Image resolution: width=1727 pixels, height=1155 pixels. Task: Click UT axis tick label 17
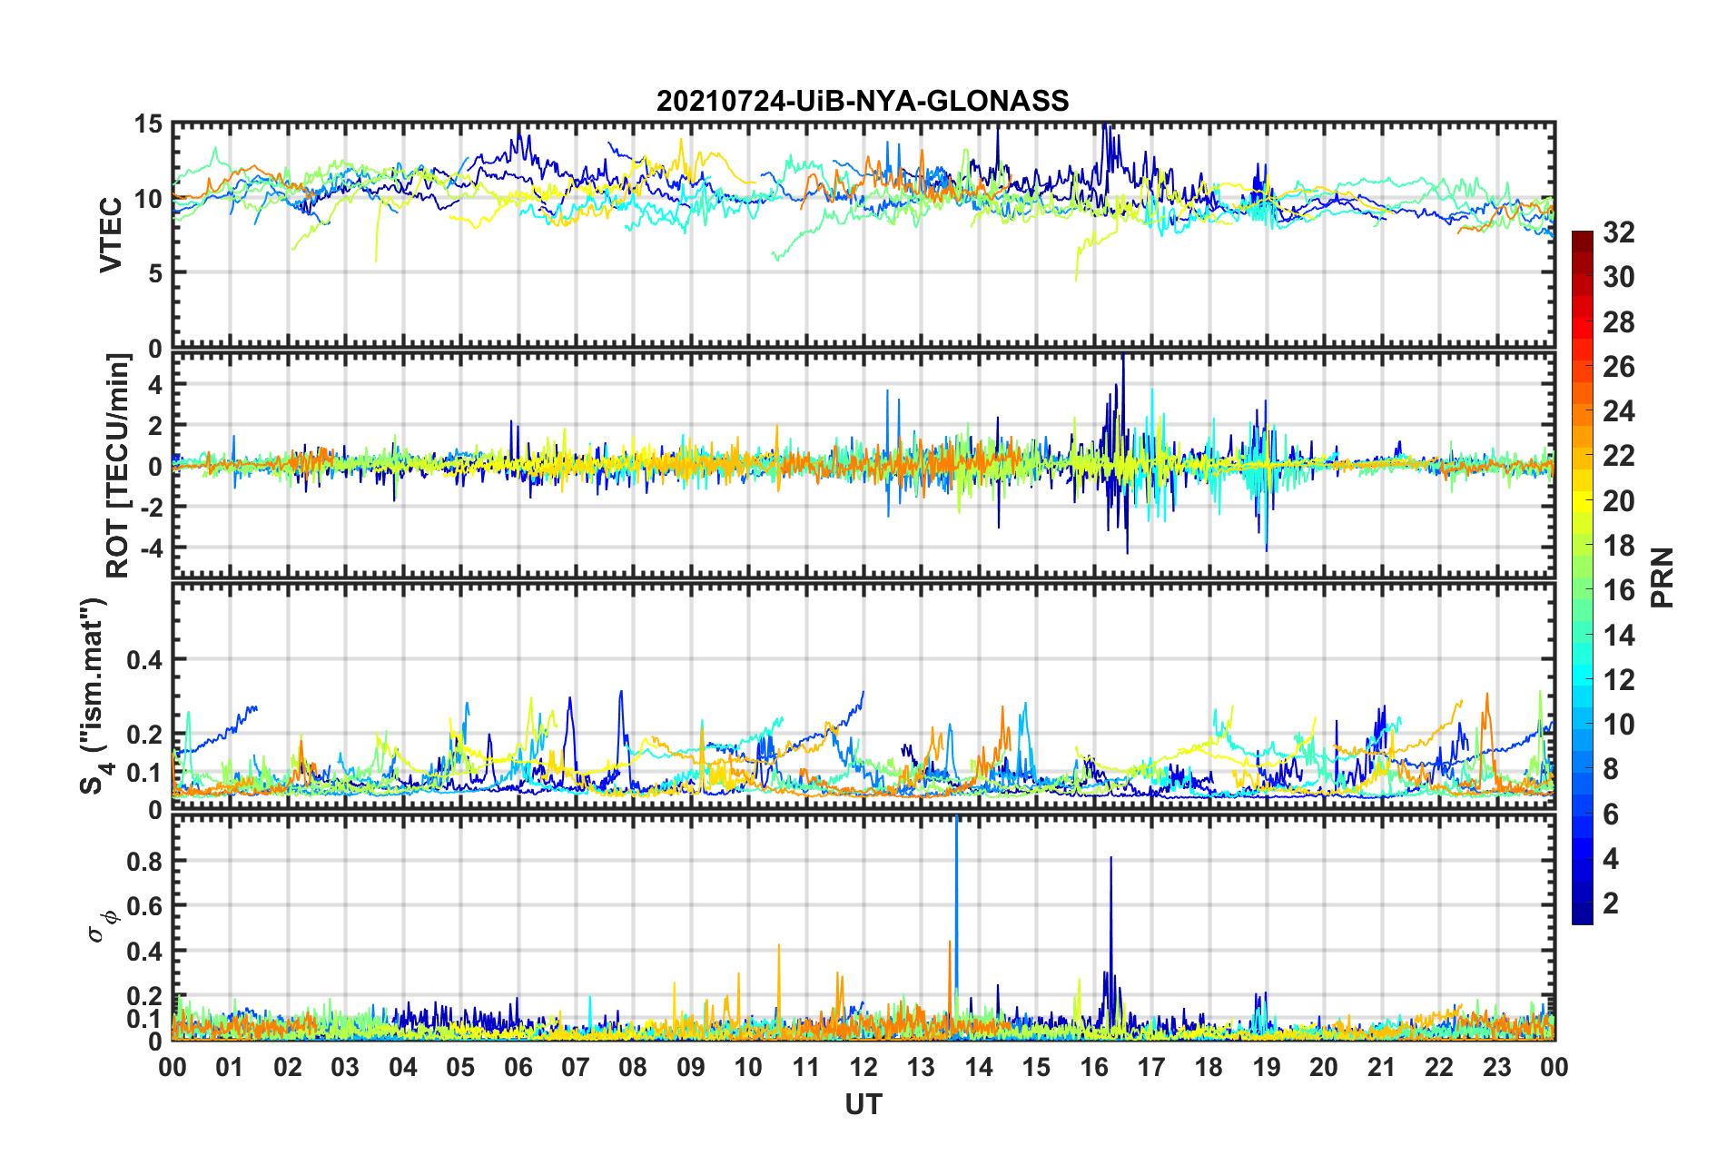click(x=1151, y=1067)
